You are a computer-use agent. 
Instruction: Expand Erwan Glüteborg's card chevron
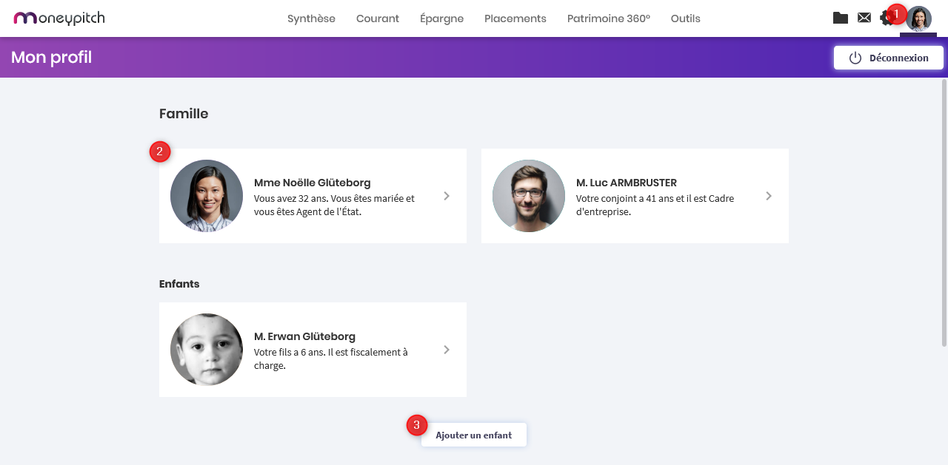click(447, 350)
